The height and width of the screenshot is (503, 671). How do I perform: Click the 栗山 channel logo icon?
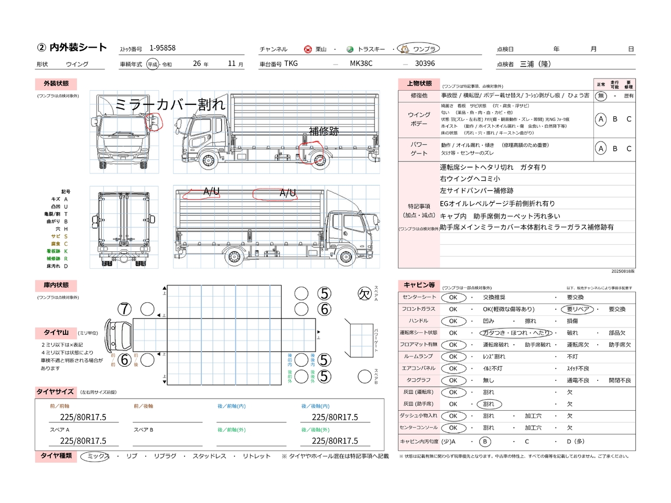pos(308,49)
